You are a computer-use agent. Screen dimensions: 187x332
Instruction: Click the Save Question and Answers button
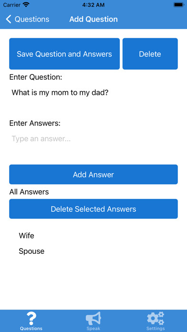[64, 54]
